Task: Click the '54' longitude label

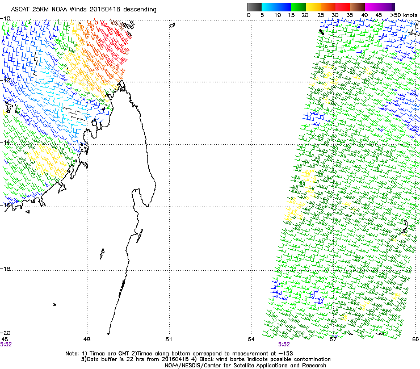Action: click(251, 339)
